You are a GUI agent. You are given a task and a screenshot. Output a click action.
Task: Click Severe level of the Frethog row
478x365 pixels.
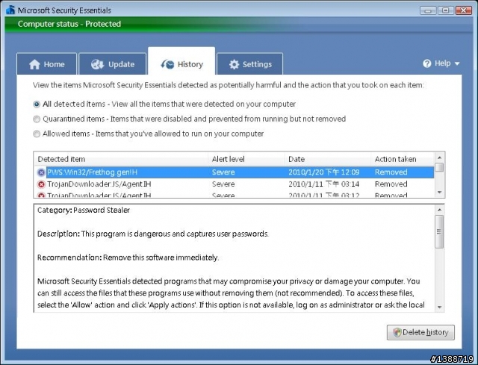223,172
